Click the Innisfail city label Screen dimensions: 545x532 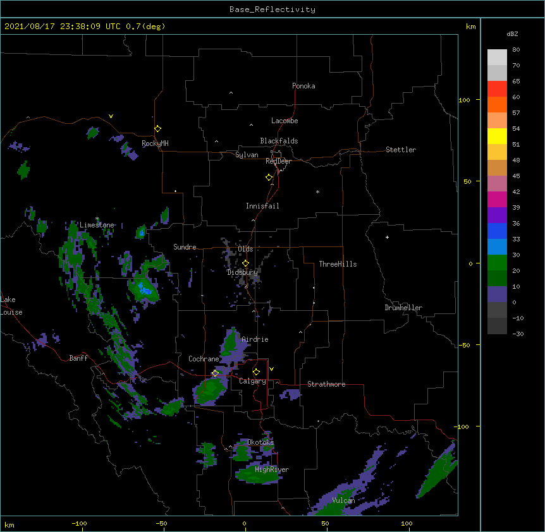click(262, 206)
